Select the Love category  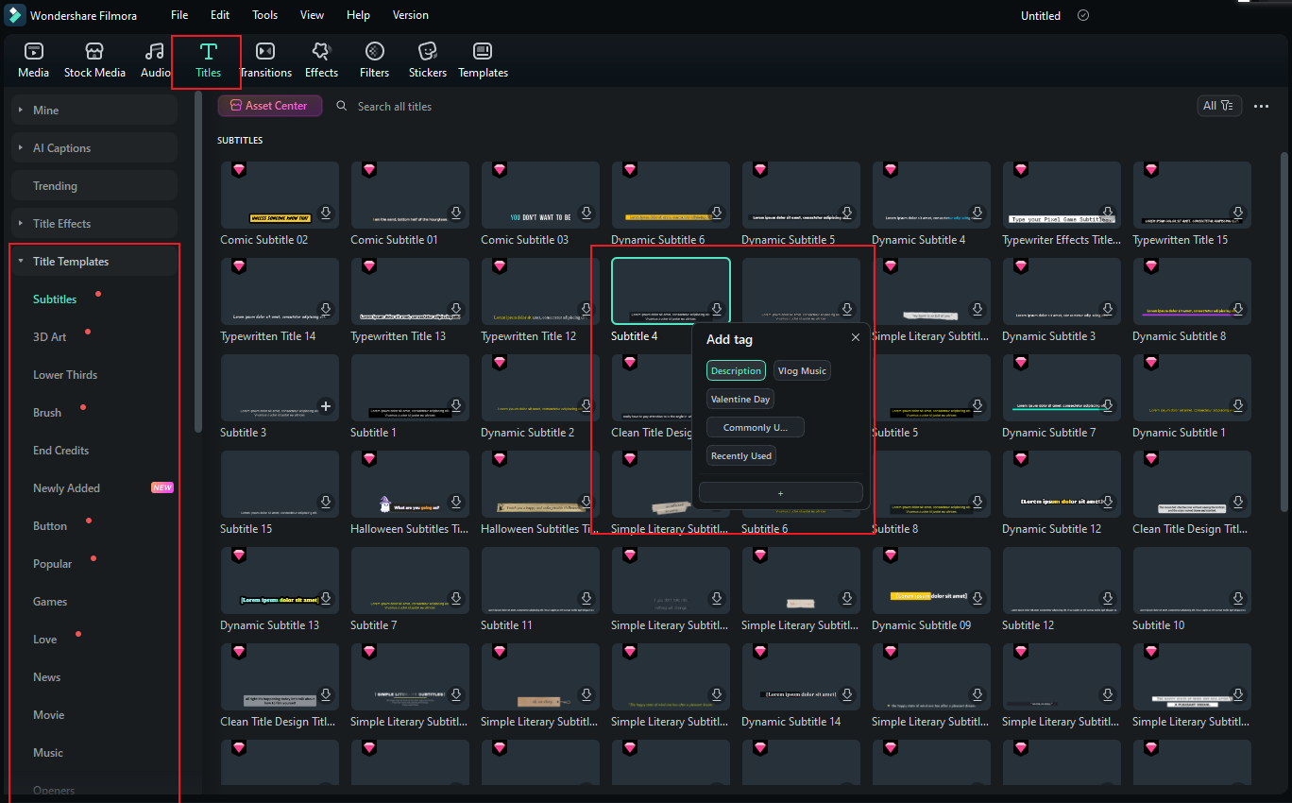45,639
